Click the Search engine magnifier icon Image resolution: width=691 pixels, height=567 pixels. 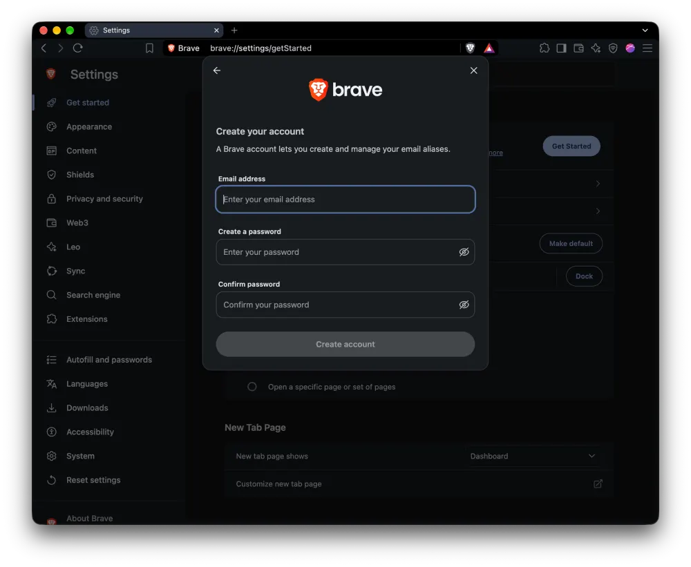(52, 295)
